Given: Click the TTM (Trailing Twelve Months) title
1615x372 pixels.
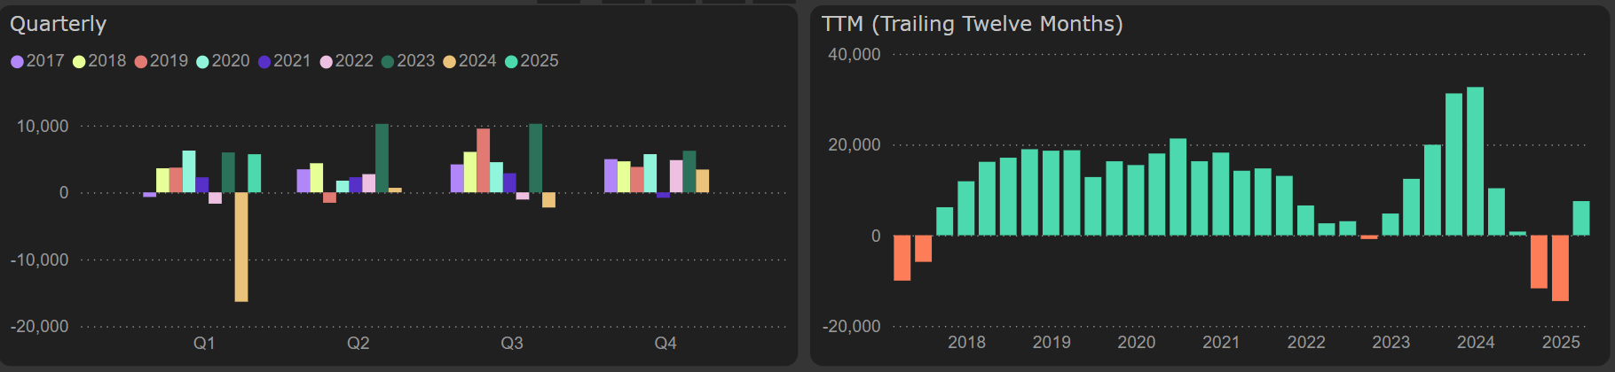Looking at the screenshot, I should (972, 24).
